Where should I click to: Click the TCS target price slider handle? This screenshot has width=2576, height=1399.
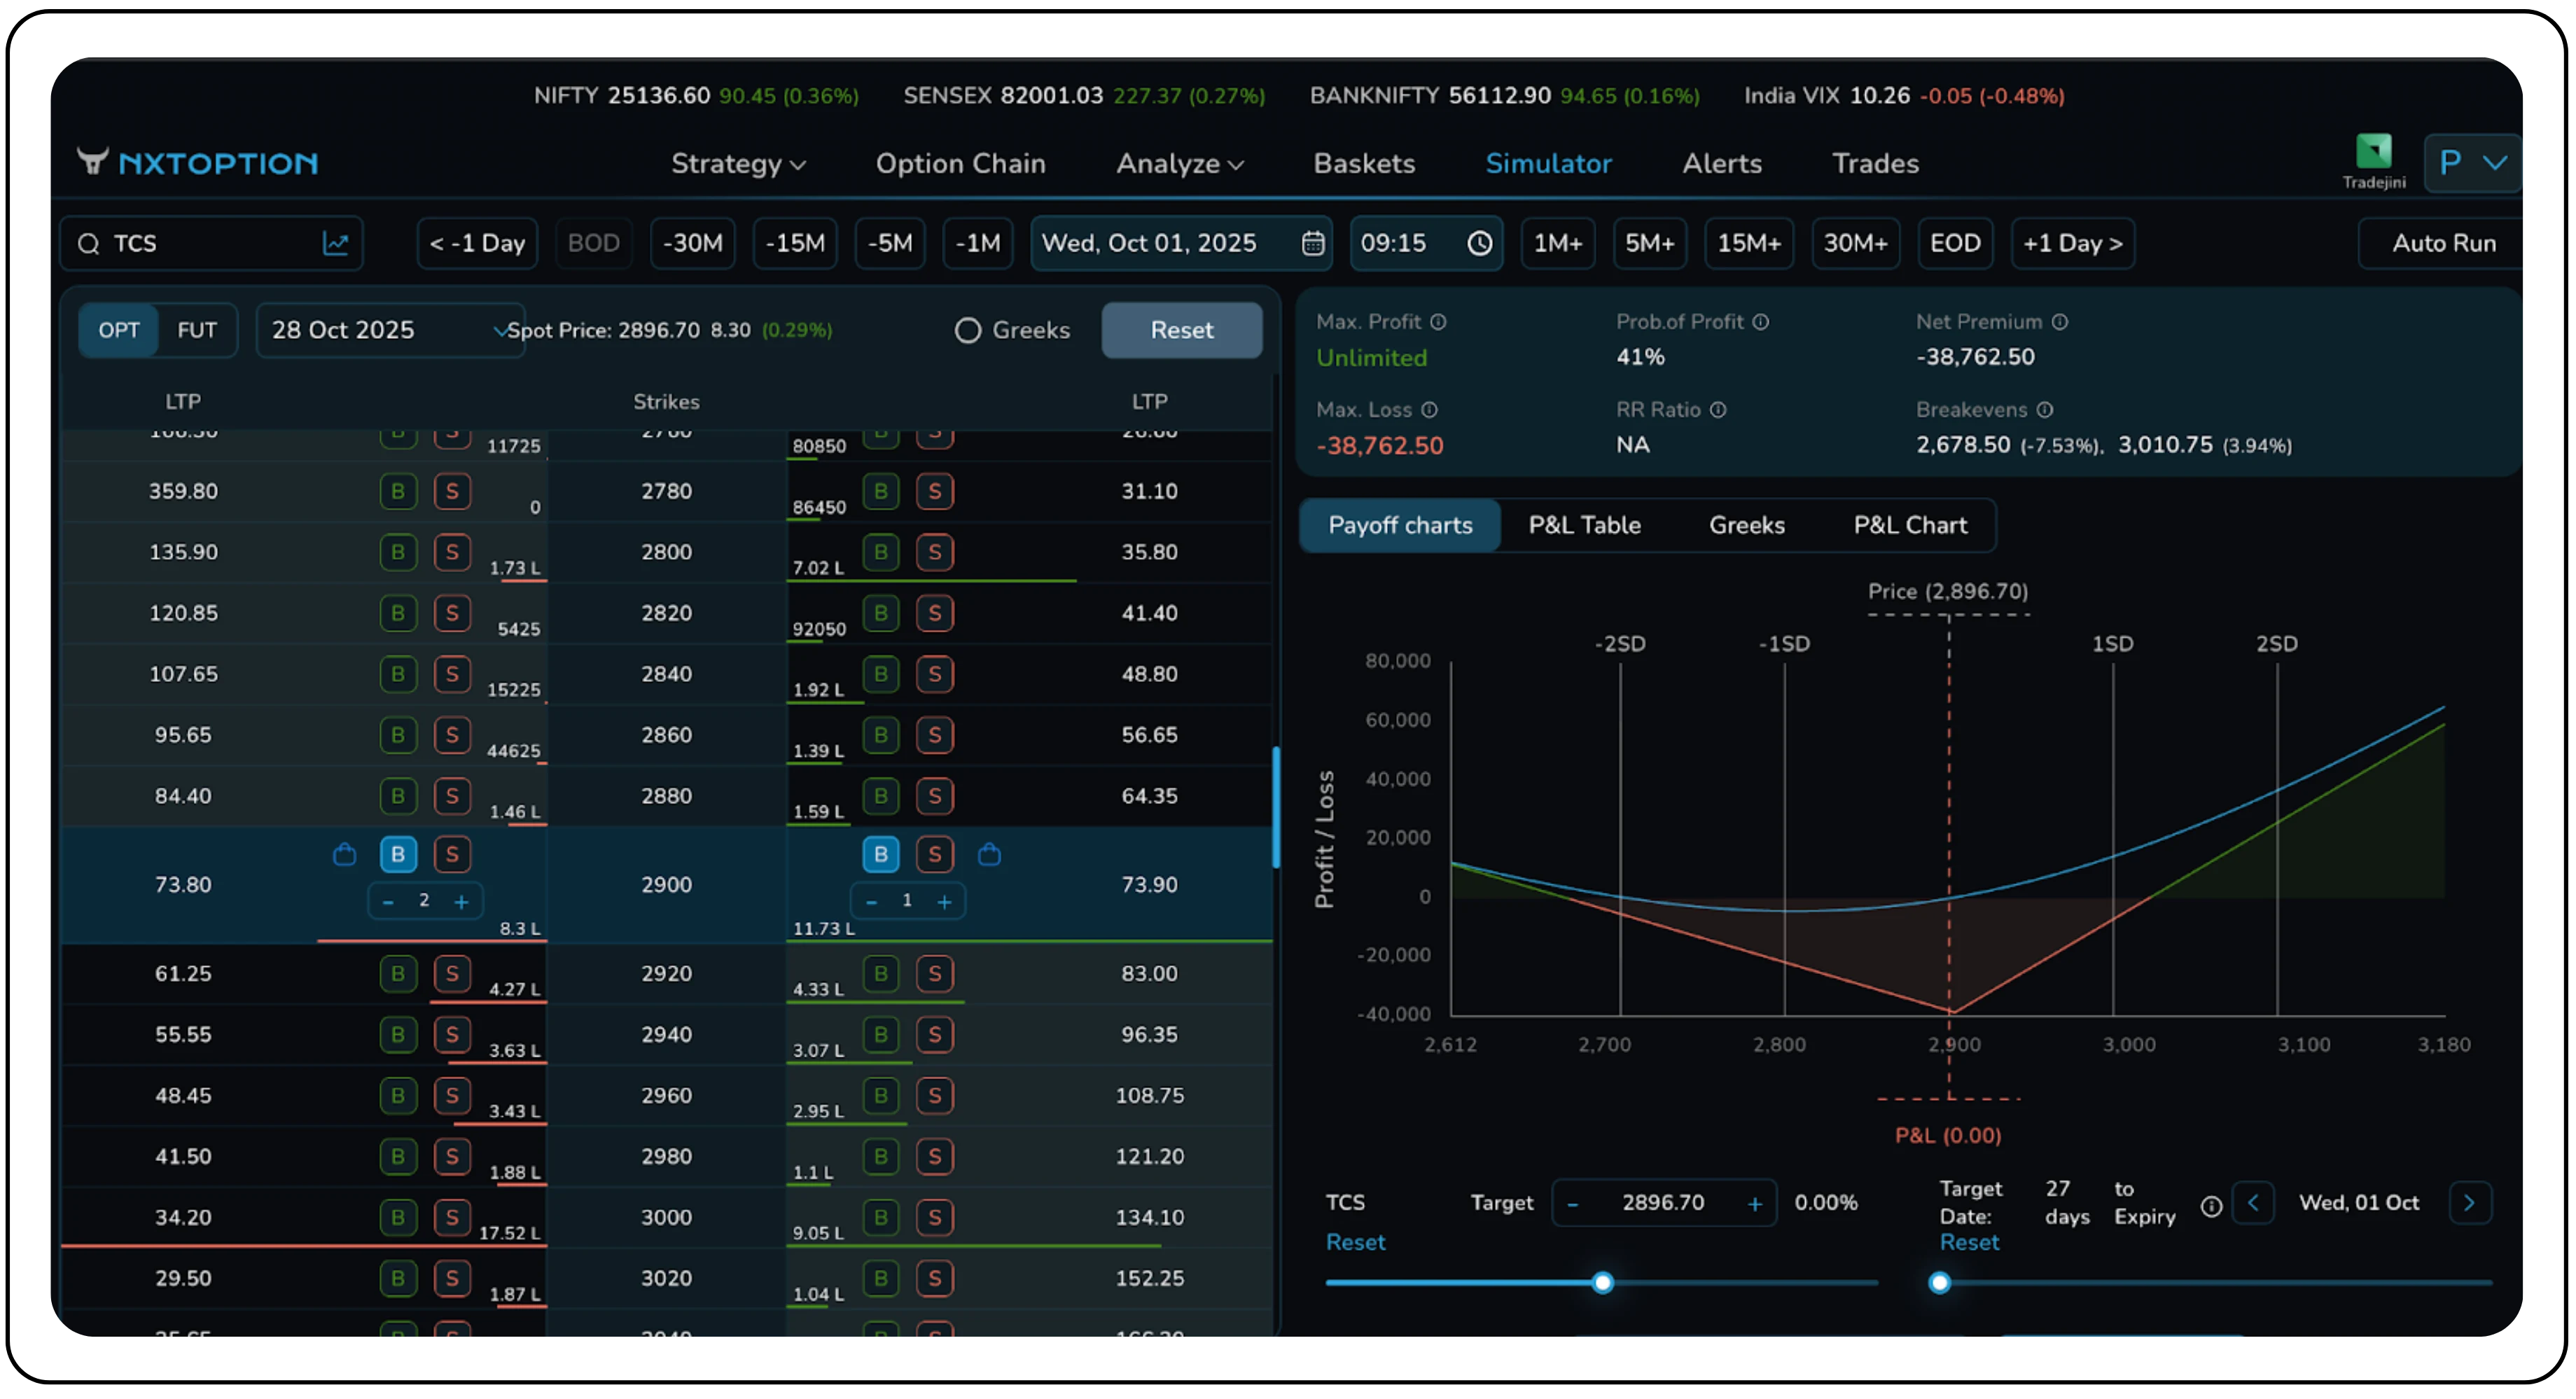tap(1602, 1283)
